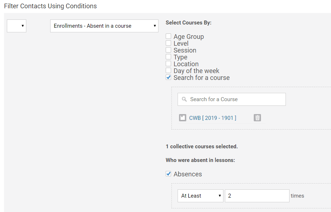The width and height of the screenshot is (331, 212).
Task: Click the 1 collective courses selected text
Action: tap(201, 146)
